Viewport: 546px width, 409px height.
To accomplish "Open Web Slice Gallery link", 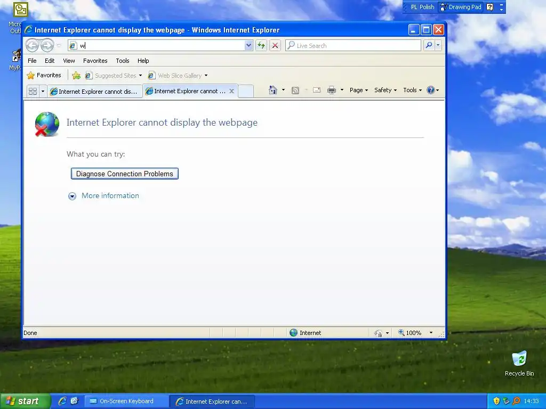I will coord(175,76).
